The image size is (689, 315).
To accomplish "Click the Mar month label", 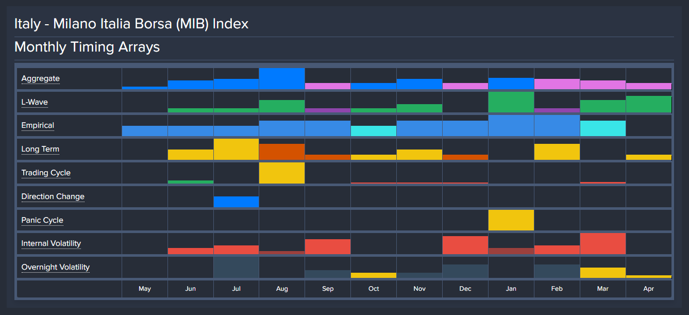I will pyautogui.click(x=603, y=289).
